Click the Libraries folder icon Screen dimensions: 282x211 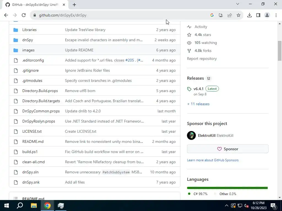click(16, 30)
